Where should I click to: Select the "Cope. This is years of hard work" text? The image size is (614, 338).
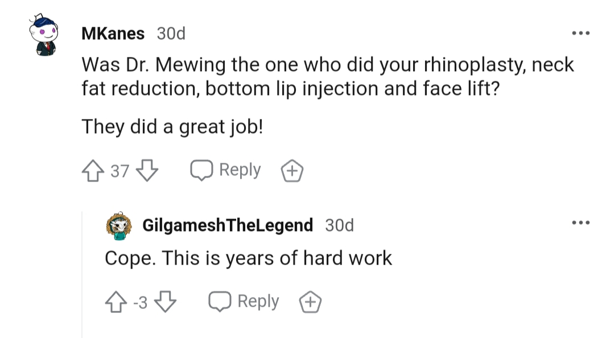point(248,258)
